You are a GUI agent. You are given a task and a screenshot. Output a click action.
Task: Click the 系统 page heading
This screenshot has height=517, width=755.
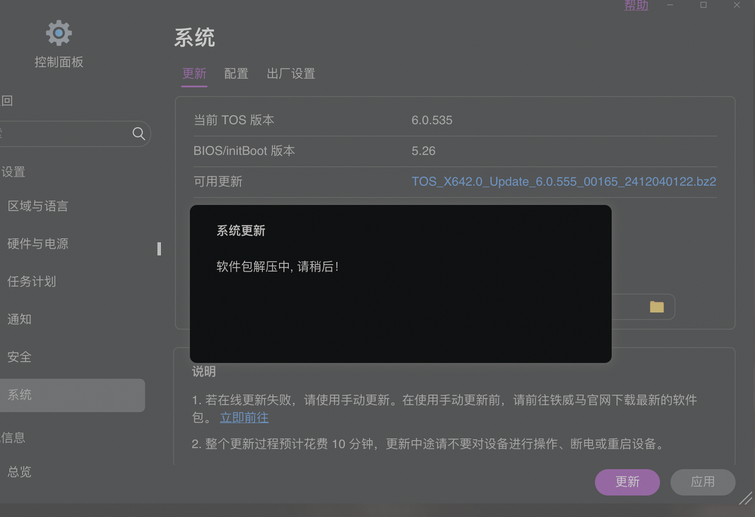point(195,37)
